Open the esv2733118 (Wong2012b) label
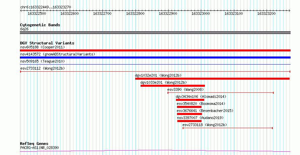Image resolution: width=300 pixels, height=155 pixels. point(205,125)
